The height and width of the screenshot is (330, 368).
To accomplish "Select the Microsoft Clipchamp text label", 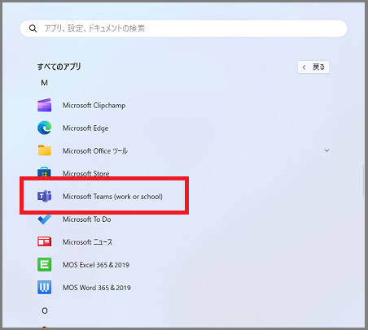I will tap(94, 106).
